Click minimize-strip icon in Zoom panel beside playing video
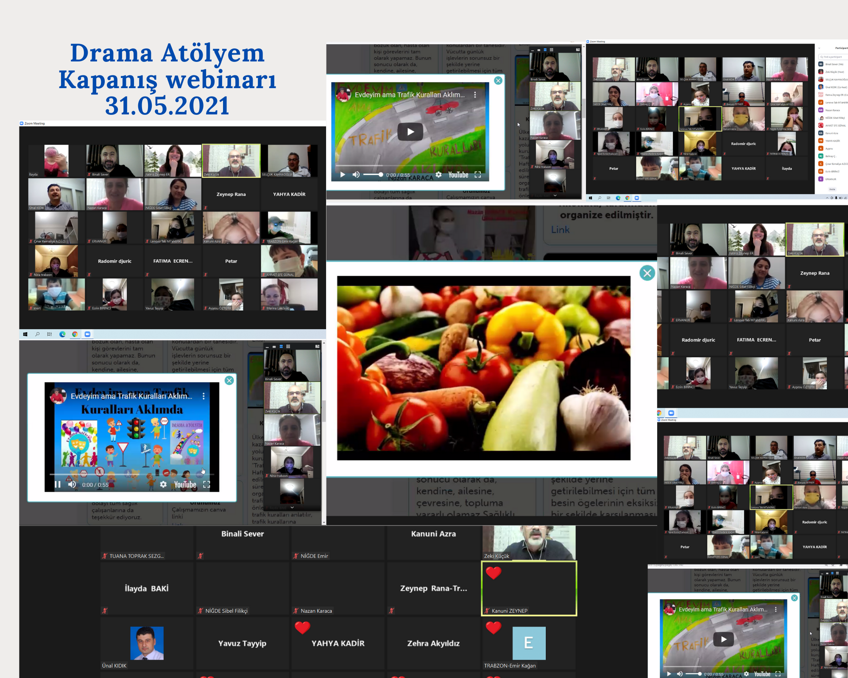Image resolution: width=848 pixels, height=678 pixels. [x=267, y=347]
